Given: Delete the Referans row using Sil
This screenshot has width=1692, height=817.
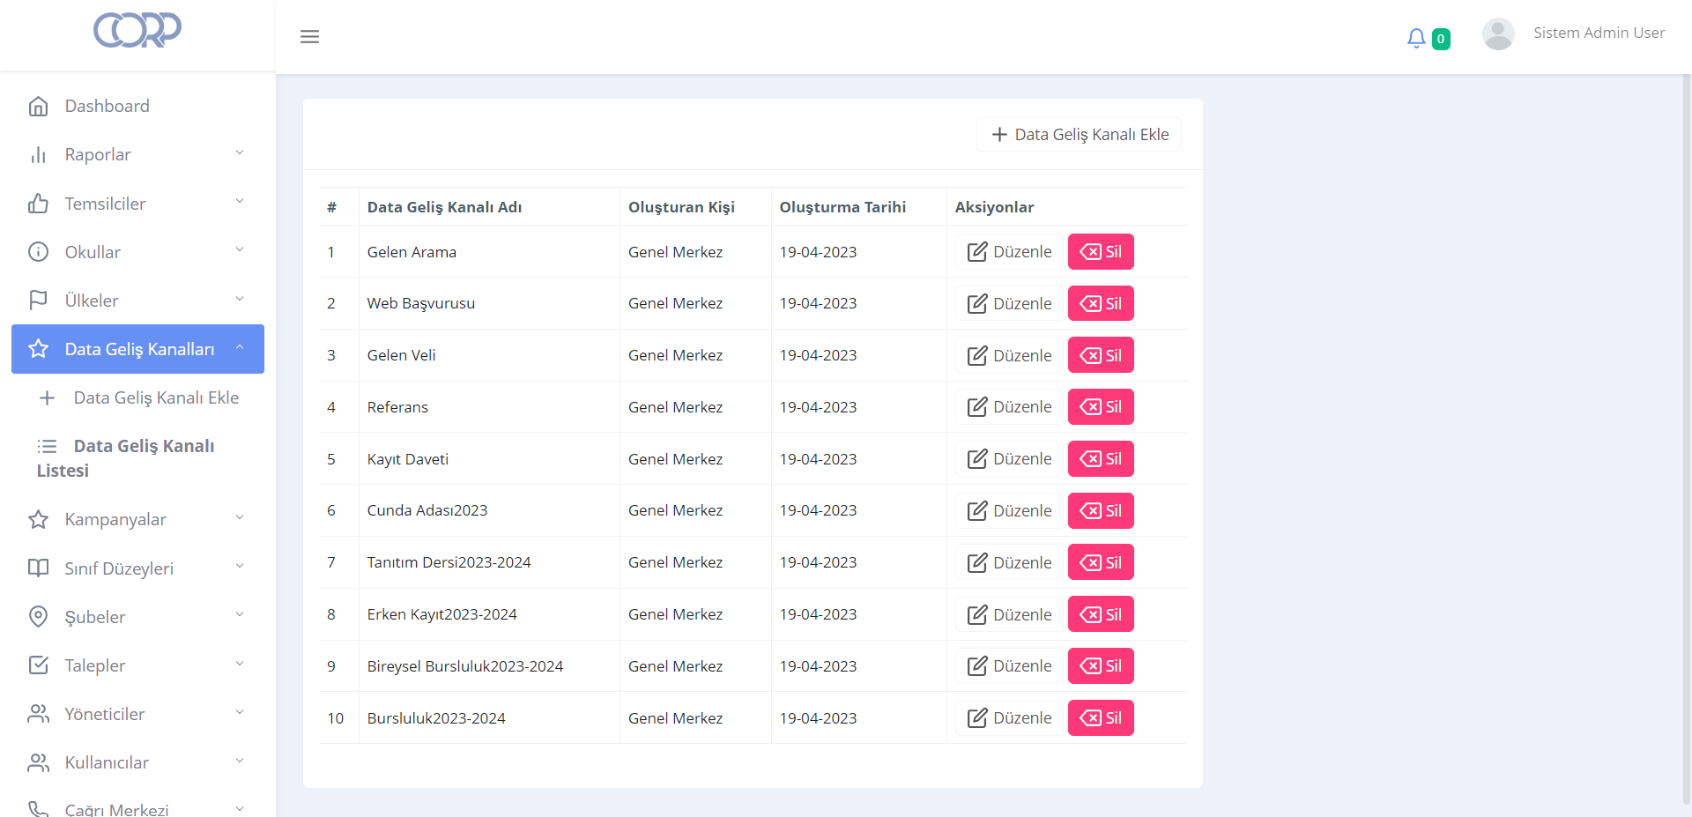Looking at the screenshot, I should (x=1101, y=407).
